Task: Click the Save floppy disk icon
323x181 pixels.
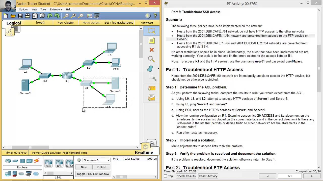Action: tap(20, 16)
